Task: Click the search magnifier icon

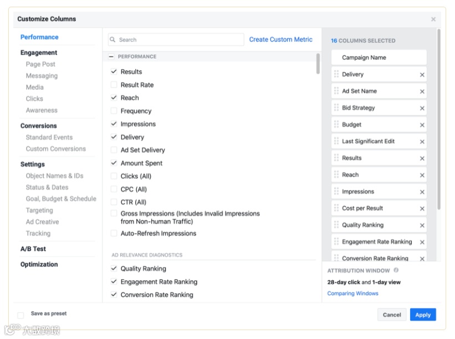Action: click(x=113, y=40)
